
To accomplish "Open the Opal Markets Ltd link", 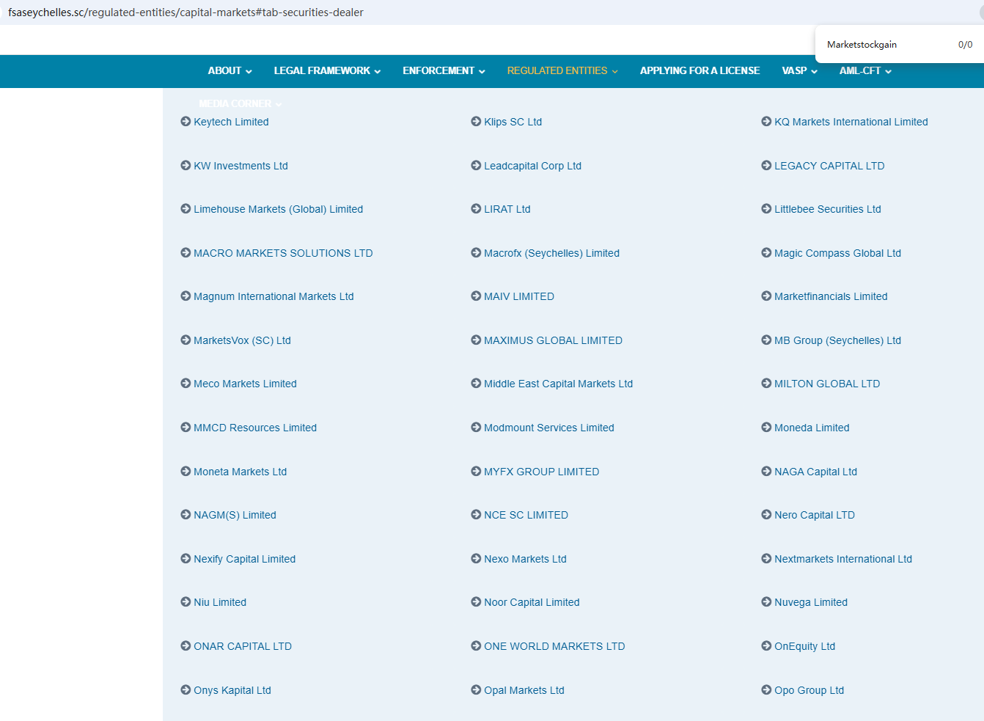I will [524, 690].
